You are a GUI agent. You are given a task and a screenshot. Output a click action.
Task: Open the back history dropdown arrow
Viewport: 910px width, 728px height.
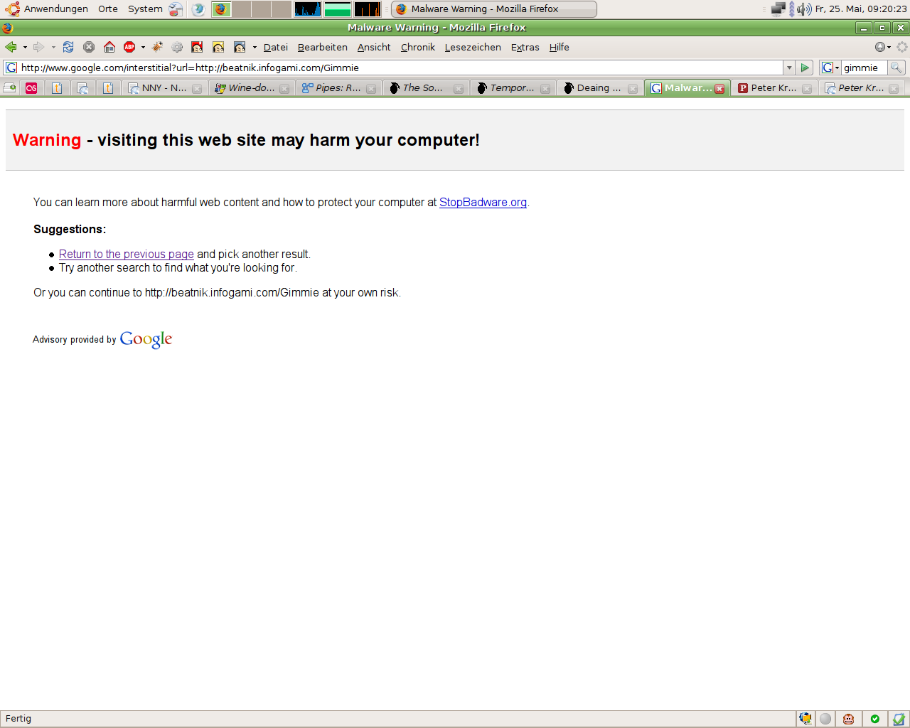[x=25, y=48]
